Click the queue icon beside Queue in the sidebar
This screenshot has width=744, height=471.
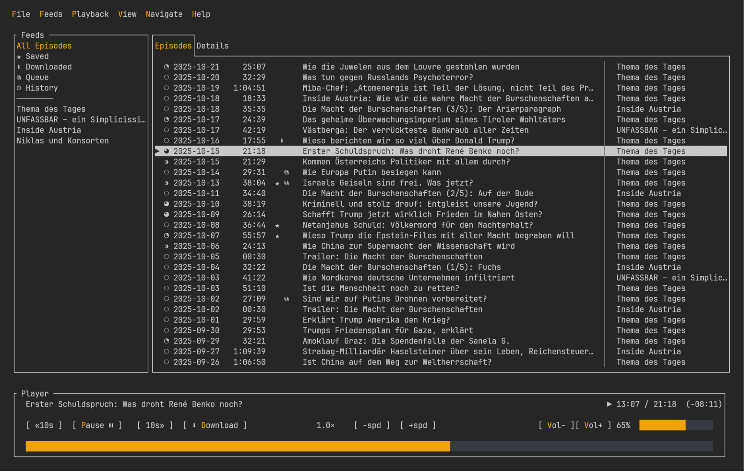point(19,77)
